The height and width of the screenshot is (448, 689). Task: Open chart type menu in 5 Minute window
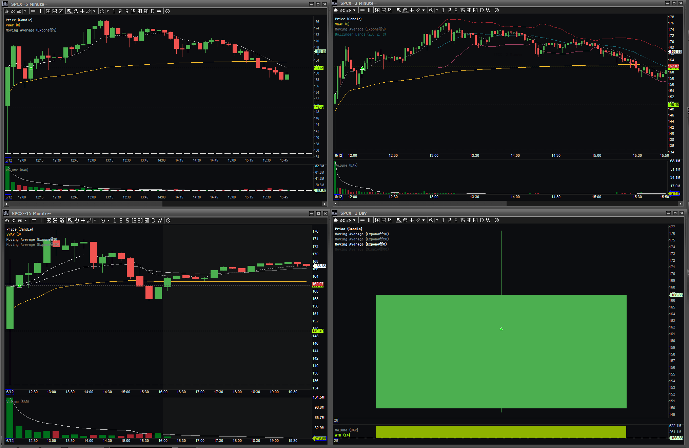pos(6,11)
